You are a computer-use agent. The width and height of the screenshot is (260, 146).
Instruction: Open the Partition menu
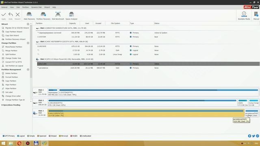25,7
